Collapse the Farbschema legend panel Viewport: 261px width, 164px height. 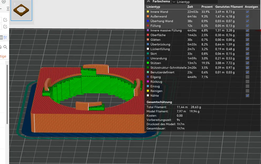pyautogui.click(x=149, y=1)
